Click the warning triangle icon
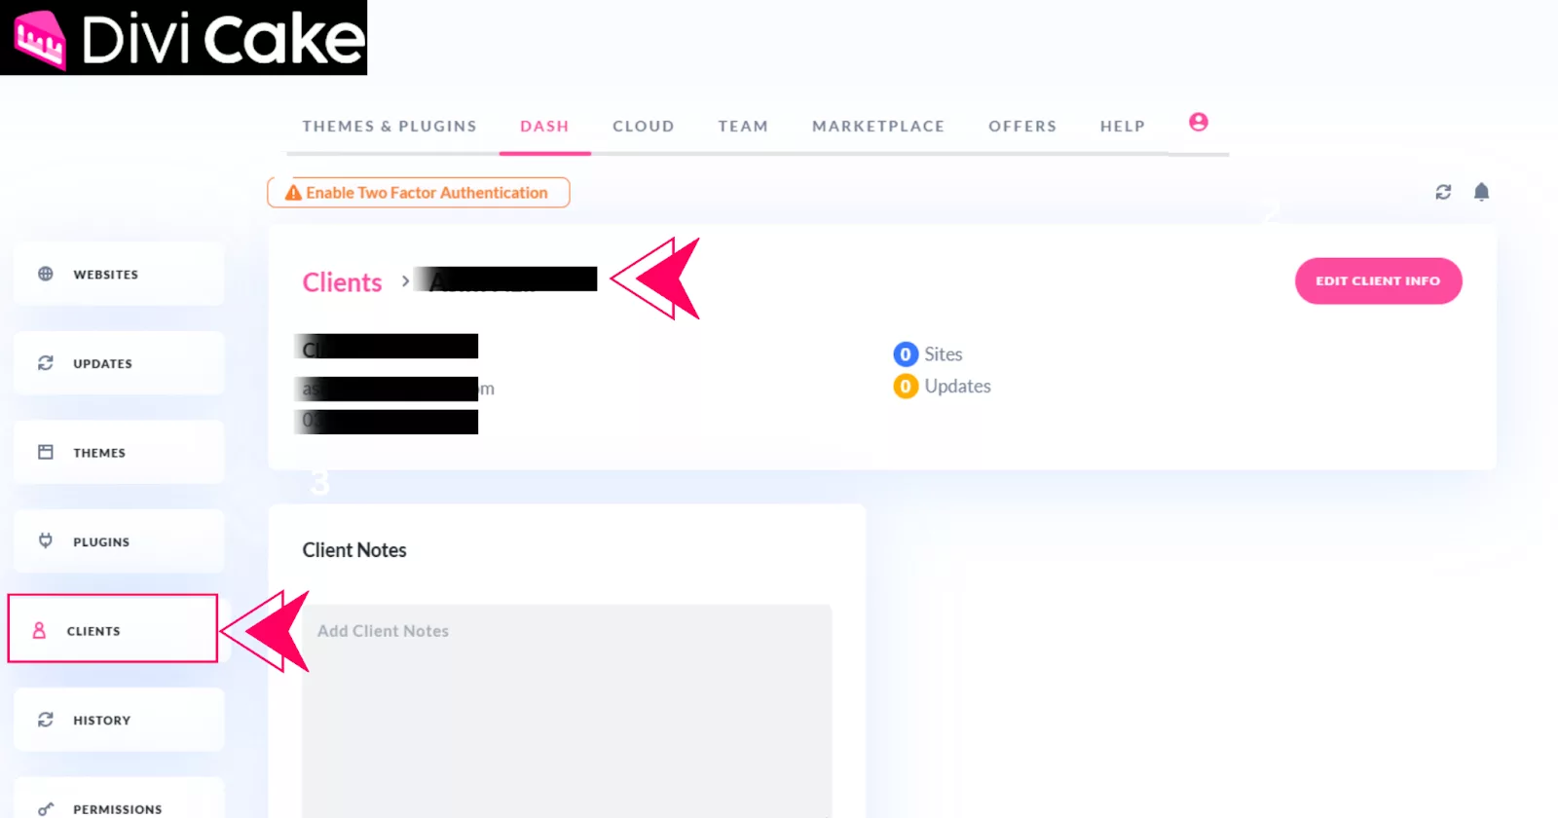1558x818 pixels. (293, 193)
